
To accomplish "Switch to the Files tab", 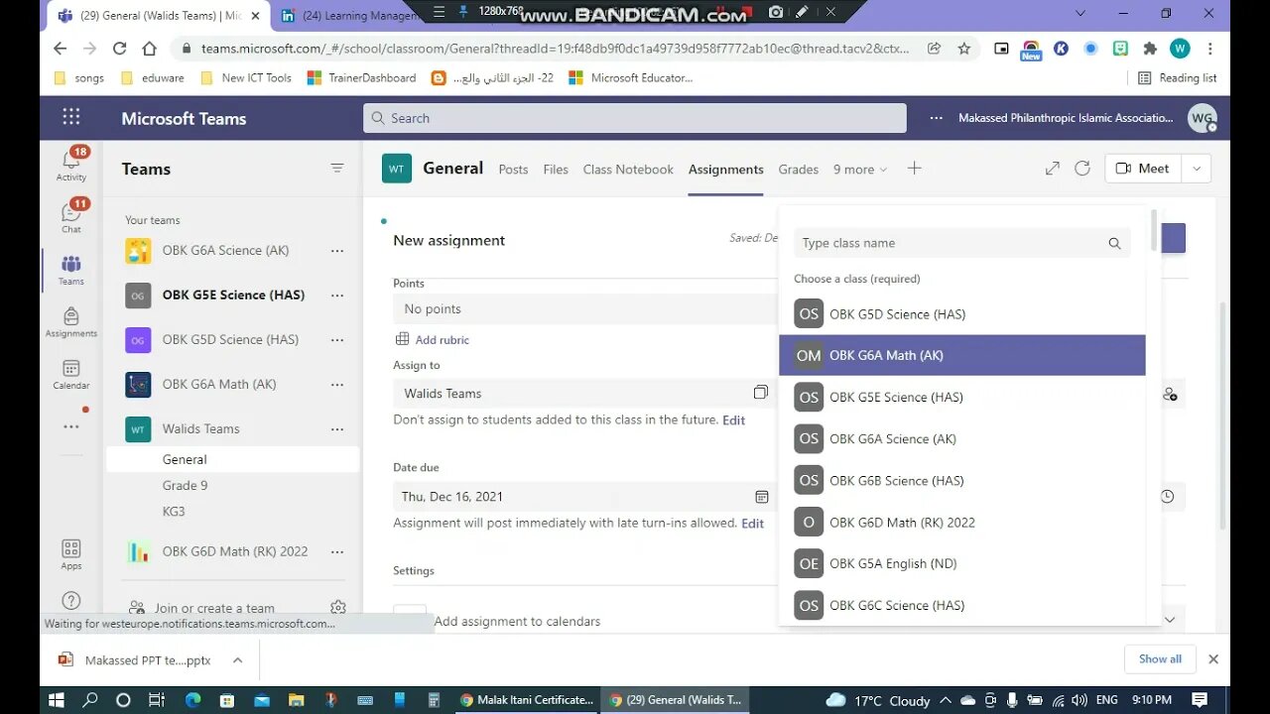I will (x=556, y=170).
